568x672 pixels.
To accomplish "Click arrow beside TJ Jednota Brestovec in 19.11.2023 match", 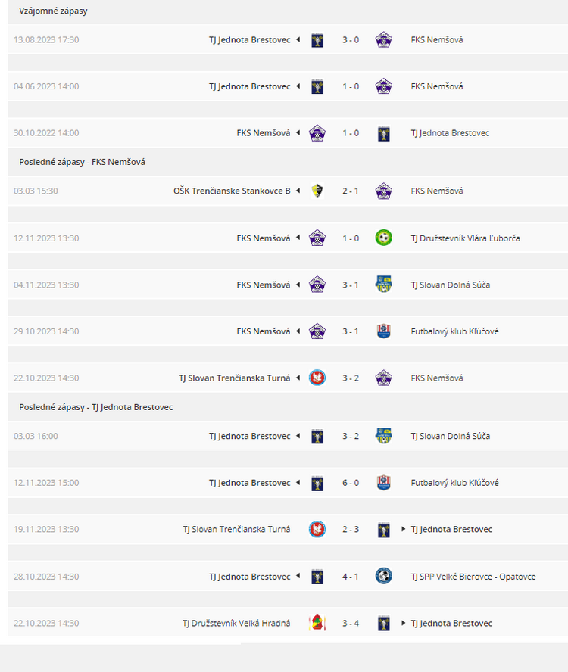I will tap(403, 529).
